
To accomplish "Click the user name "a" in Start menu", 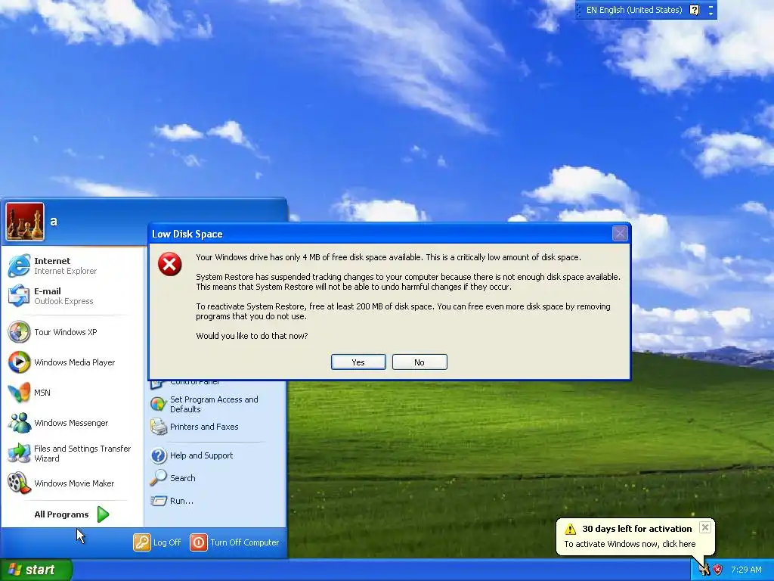I will pos(54,222).
